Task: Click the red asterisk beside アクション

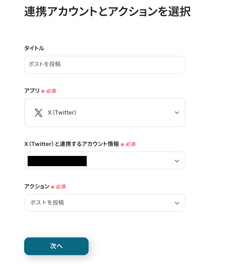Action: click(x=53, y=187)
